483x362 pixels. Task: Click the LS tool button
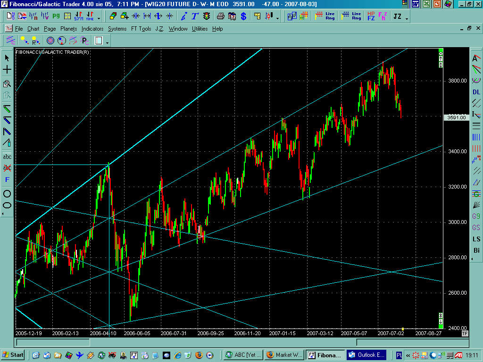tap(476, 239)
